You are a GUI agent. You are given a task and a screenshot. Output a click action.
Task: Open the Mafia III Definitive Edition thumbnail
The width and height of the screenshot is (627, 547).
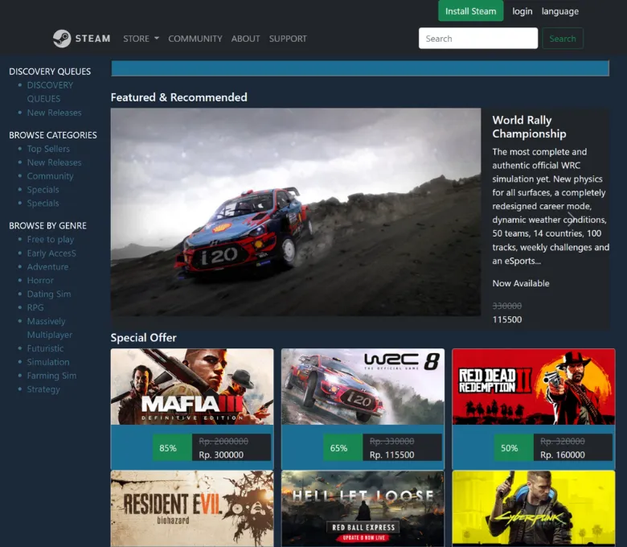(192, 387)
